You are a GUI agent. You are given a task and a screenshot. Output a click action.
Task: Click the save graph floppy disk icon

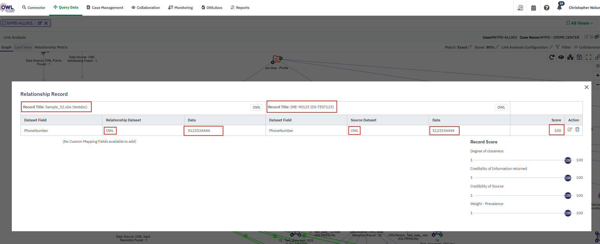(x=579, y=57)
